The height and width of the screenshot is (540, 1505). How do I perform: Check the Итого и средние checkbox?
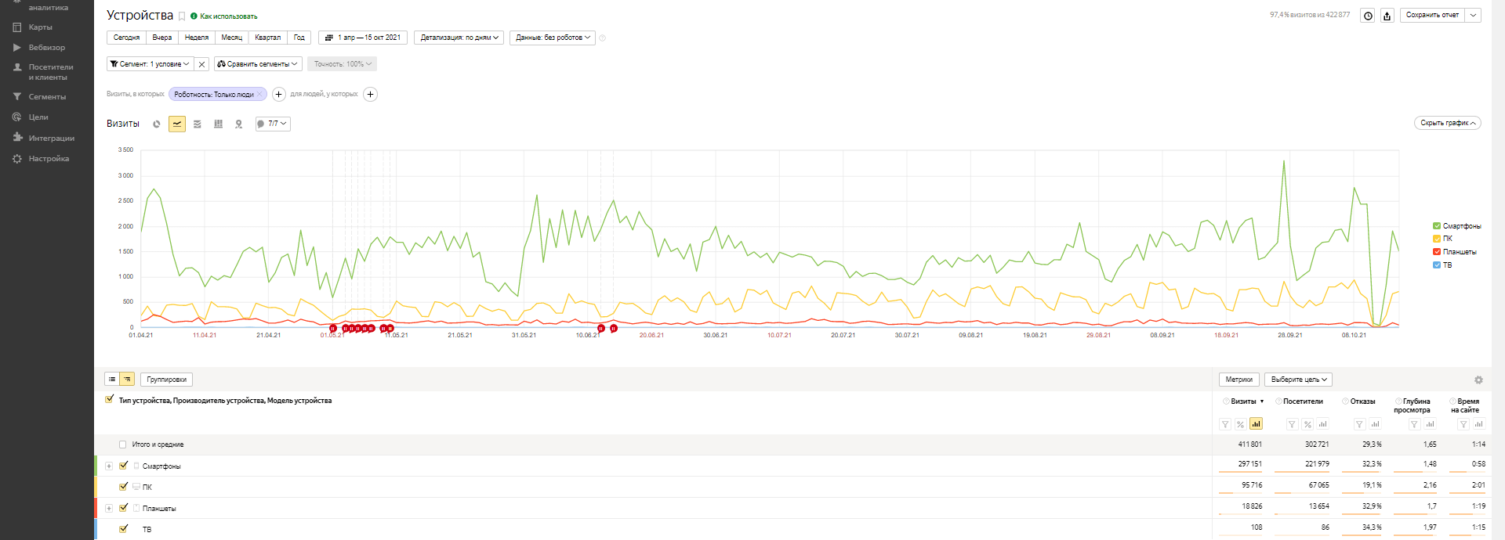(x=122, y=445)
